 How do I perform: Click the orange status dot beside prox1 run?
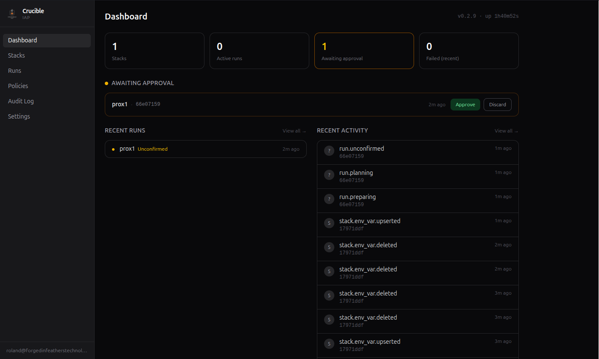[113, 149]
